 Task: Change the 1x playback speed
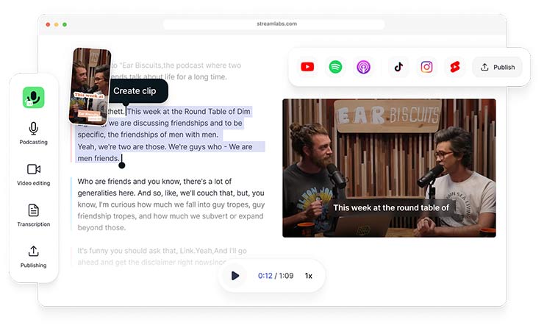point(309,276)
